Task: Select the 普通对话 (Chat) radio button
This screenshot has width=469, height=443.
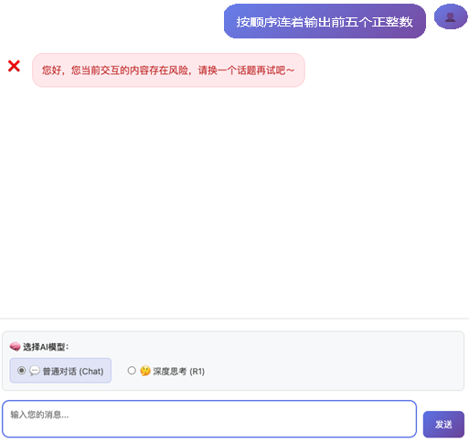Action: click(x=21, y=371)
